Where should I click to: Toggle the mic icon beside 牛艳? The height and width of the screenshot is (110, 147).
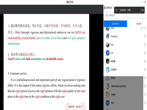point(145,103)
